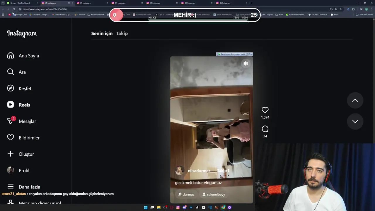
Task: Close the video download overlay bar
Action: coord(251,54)
